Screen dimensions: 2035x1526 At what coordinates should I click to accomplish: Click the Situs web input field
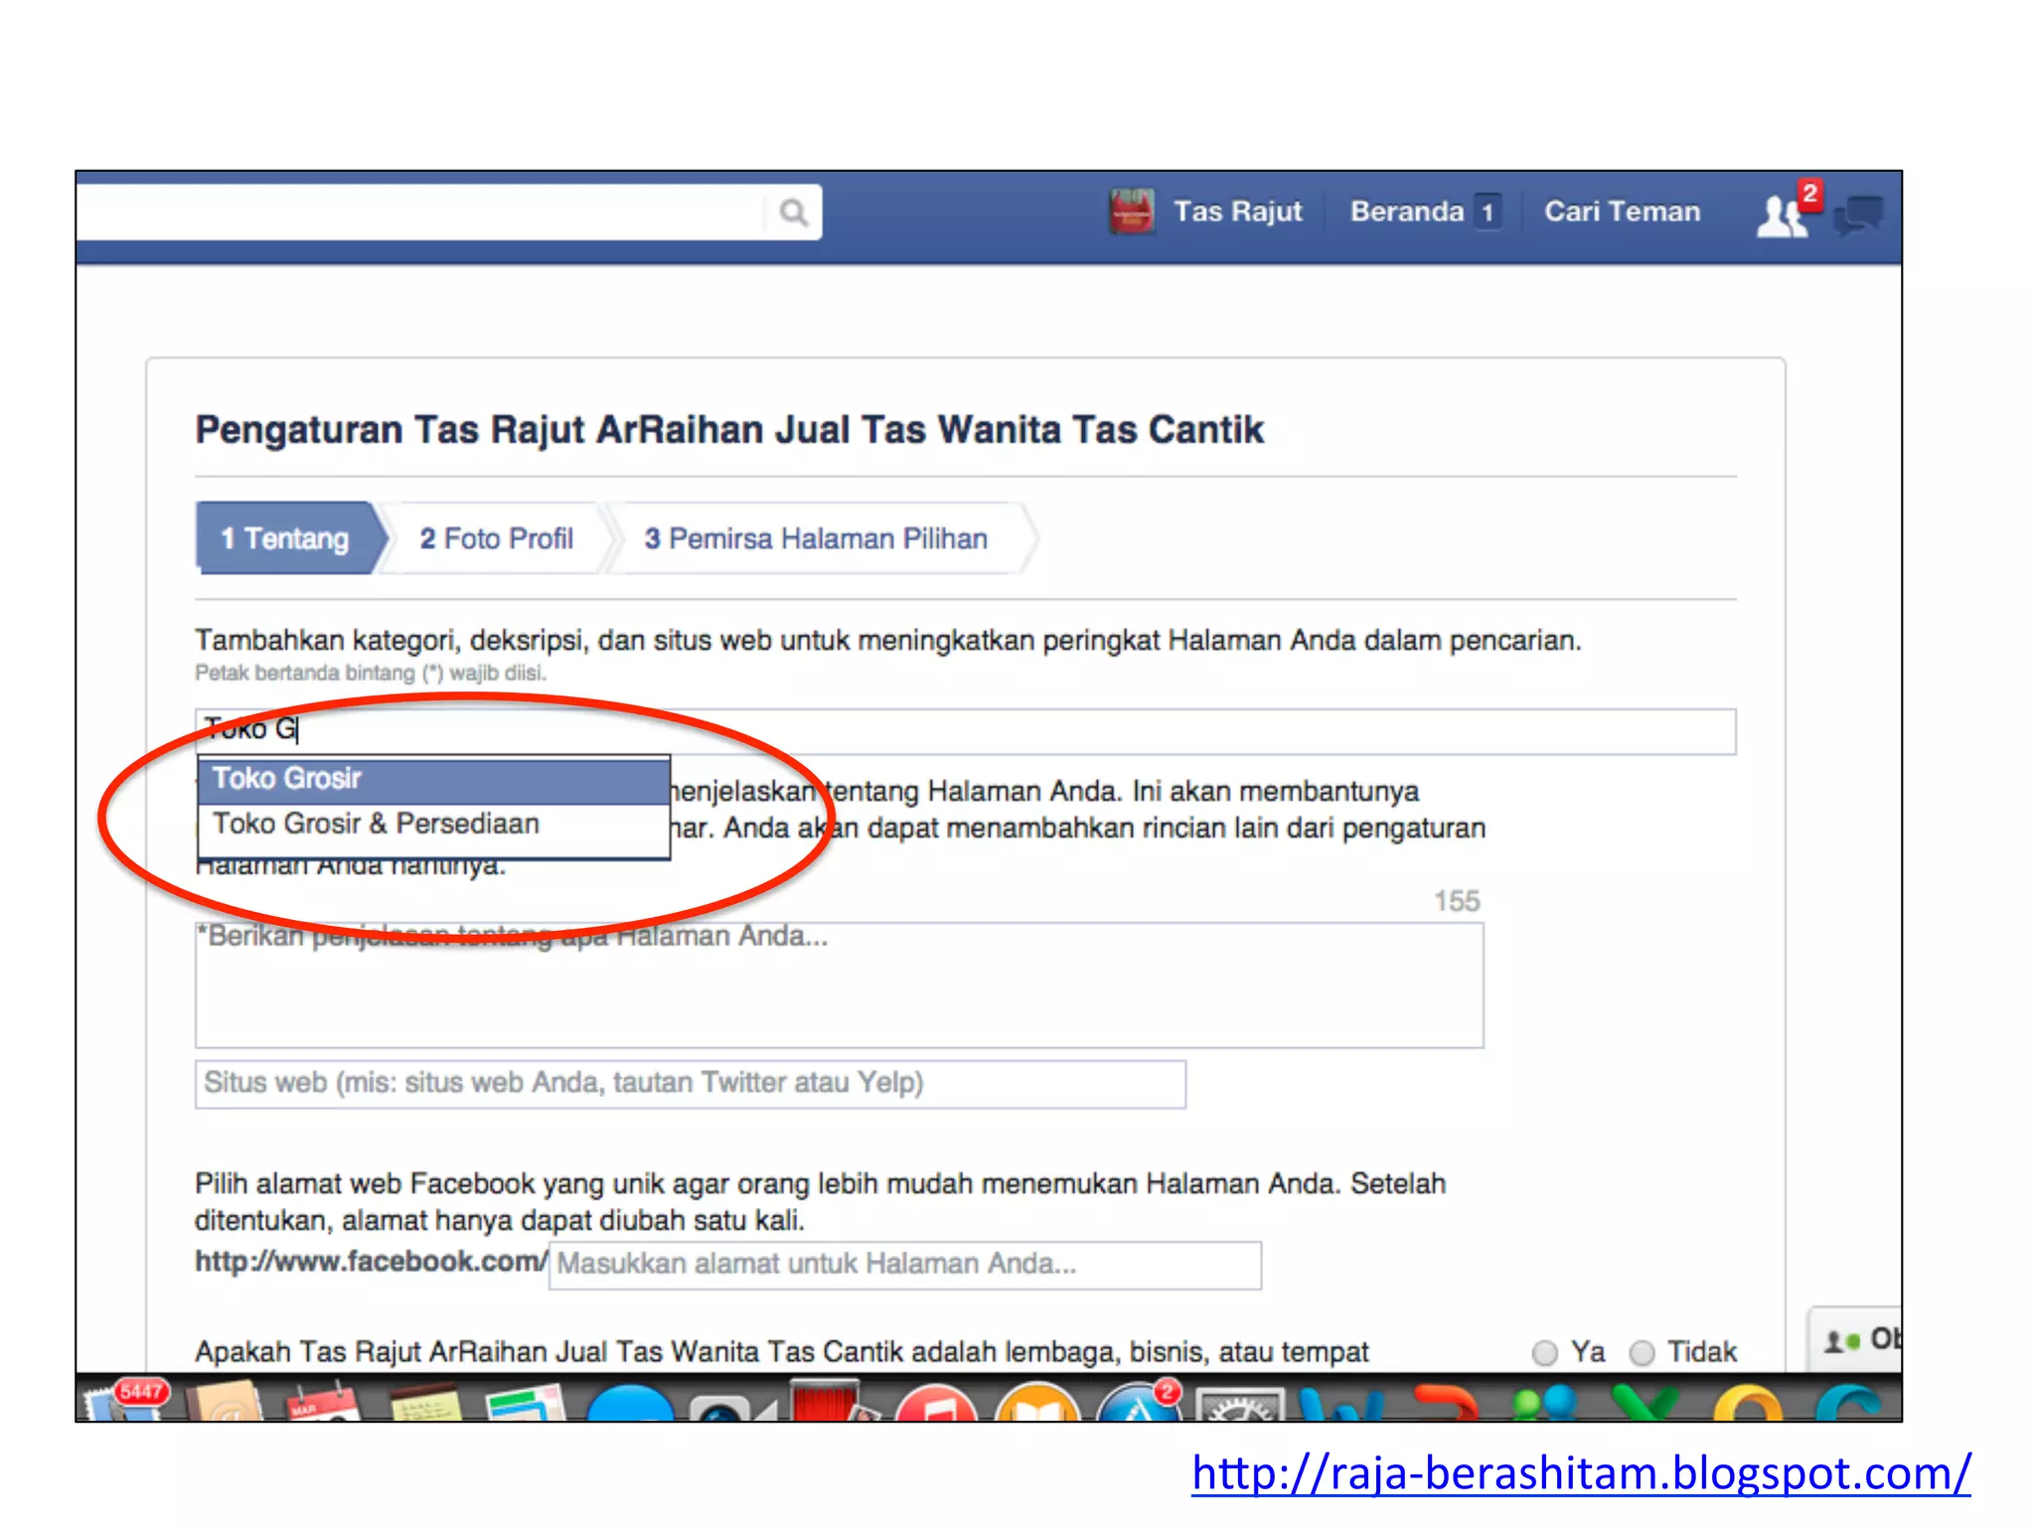690,1083
